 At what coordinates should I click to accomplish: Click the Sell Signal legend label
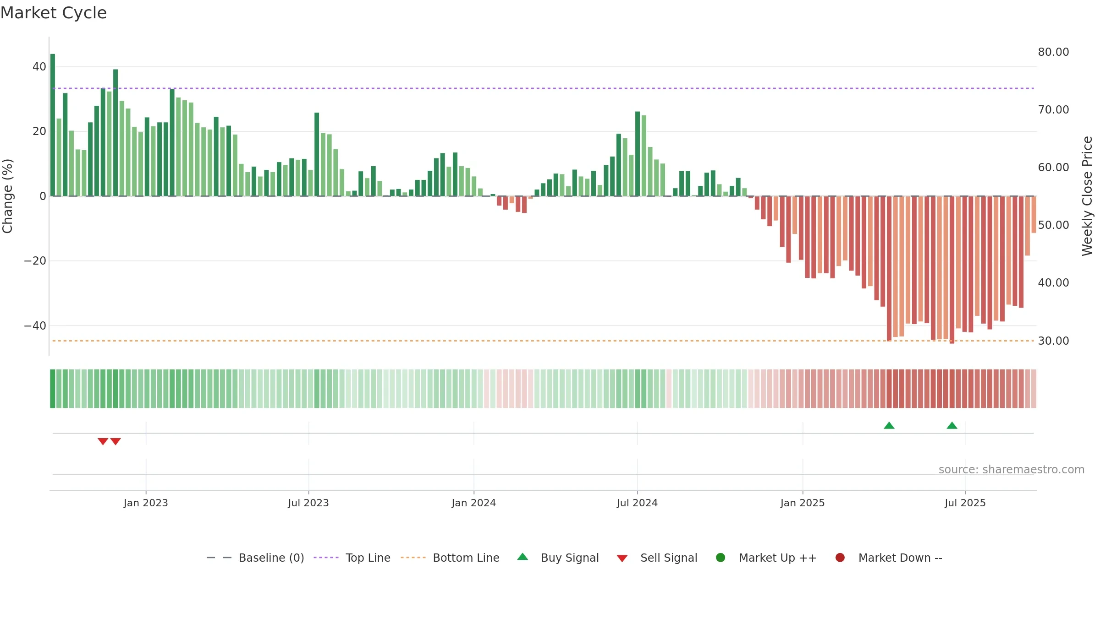(x=669, y=558)
